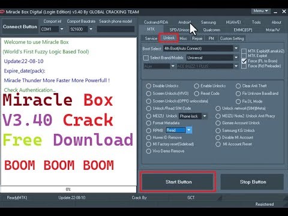Open the Custom Setting sub-tab

pyautogui.click(x=232, y=38)
